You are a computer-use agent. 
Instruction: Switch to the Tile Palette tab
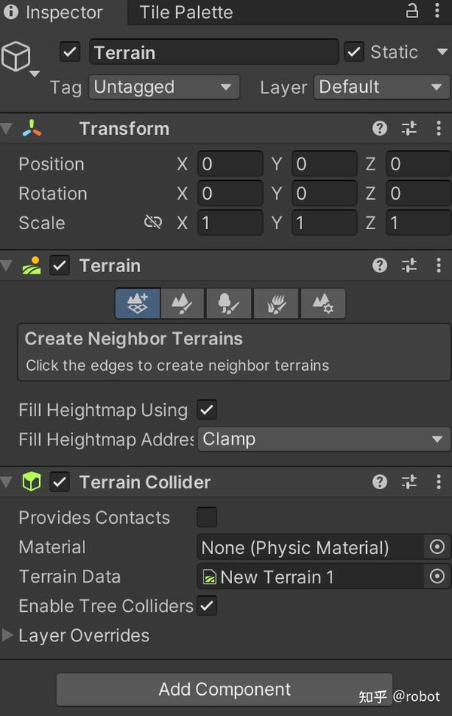[x=186, y=13]
